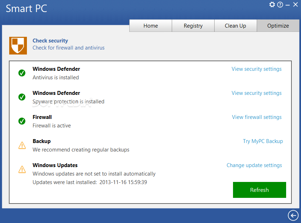301x223 pixels.
Task: Minimize the Smart PC window
Action: tap(288, 5)
